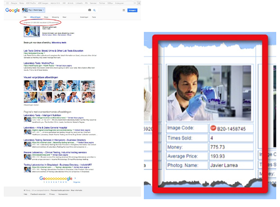Open the Lab Tests Online result link
The height and width of the screenshot is (207, 280).
coord(54,50)
